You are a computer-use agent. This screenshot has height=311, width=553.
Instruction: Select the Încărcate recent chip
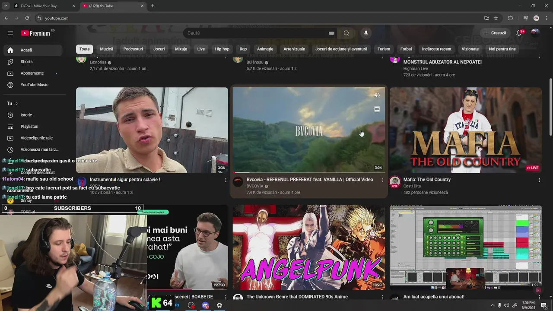click(437, 49)
